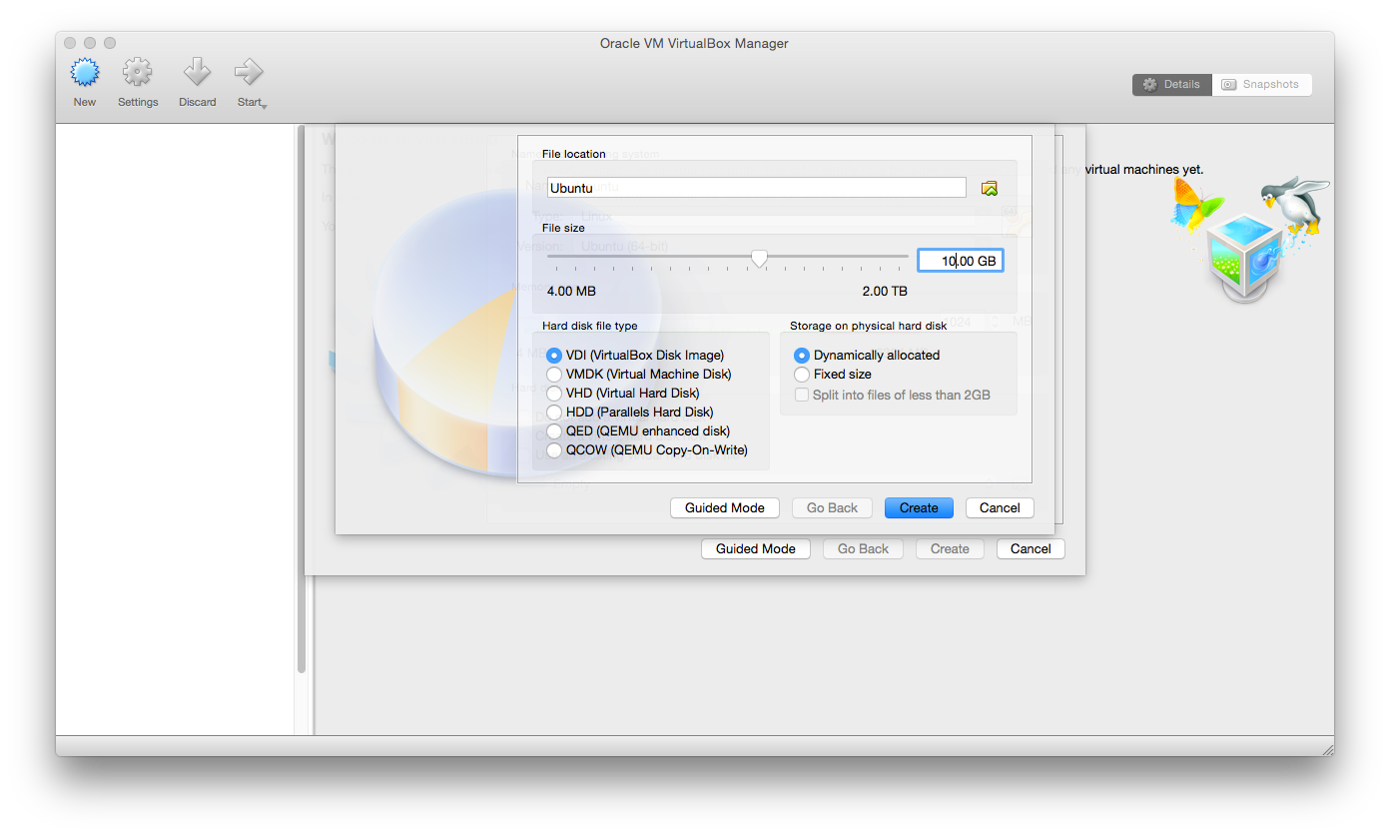Click Guided Mode in the front dialog

click(x=724, y=508)
